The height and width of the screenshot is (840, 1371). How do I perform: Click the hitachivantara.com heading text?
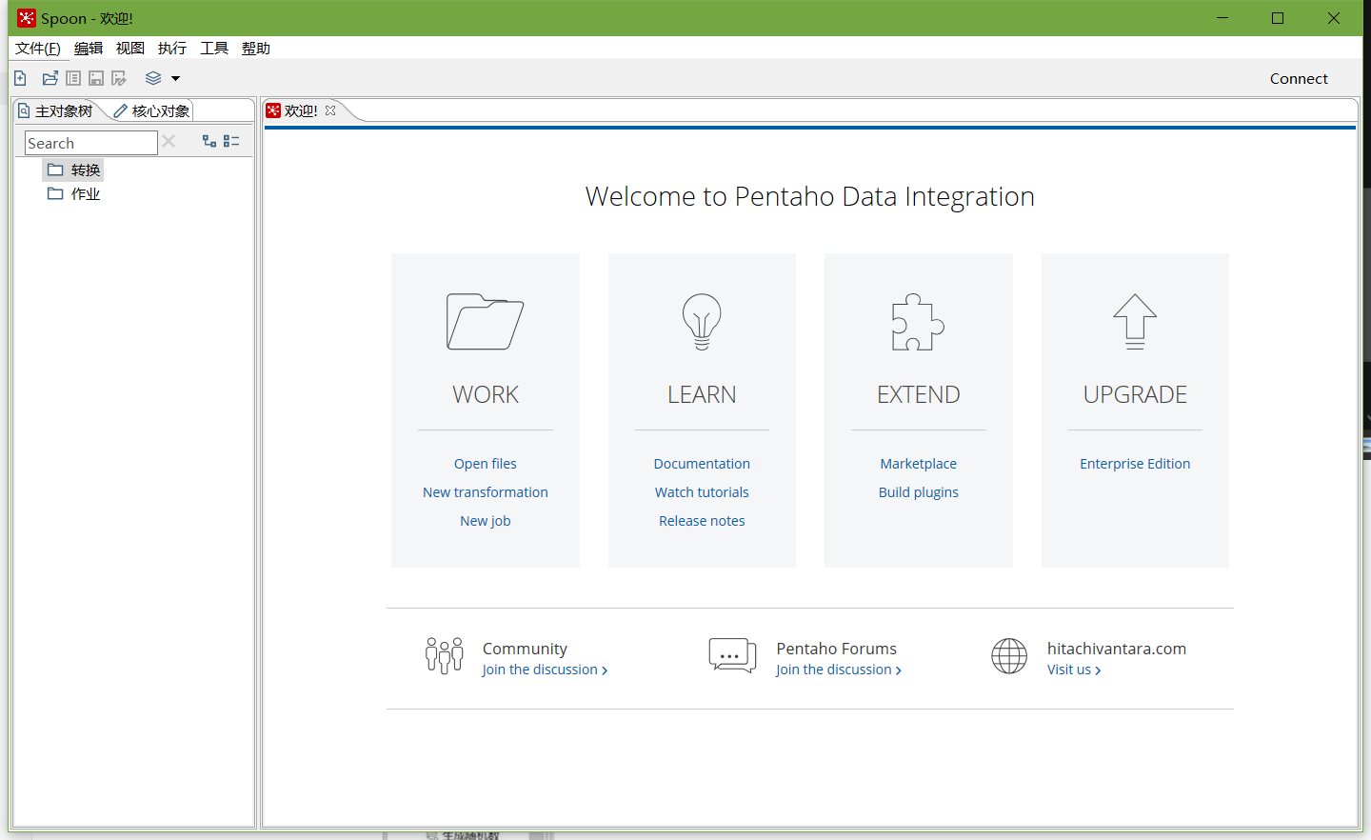click(x=1117, y=649)
